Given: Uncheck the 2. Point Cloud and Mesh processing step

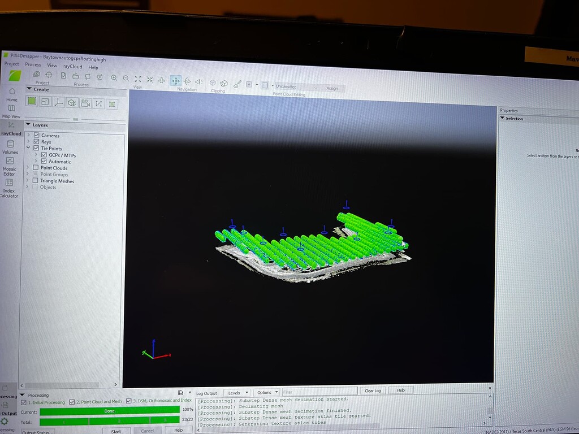Looking at the screenshot, I should tap(72, 402).
